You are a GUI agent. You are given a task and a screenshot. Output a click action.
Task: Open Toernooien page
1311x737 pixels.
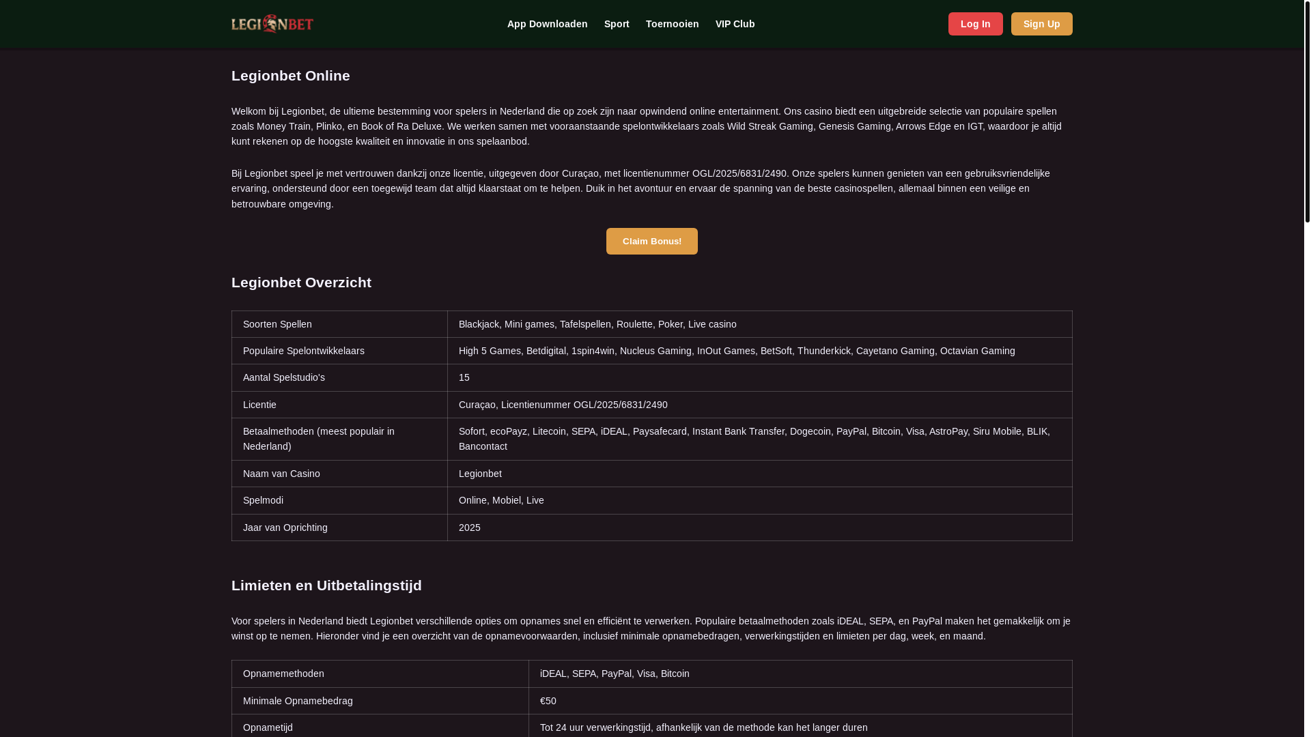672,24
